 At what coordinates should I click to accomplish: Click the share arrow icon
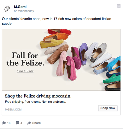29,123
